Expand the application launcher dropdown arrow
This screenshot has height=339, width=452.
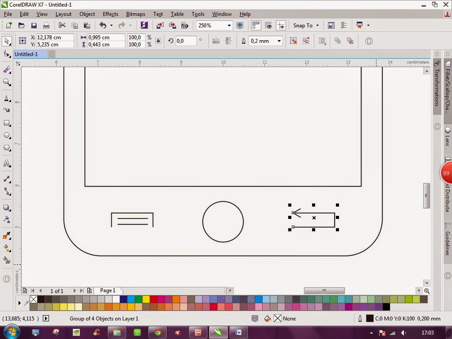[x=368, y=25]
